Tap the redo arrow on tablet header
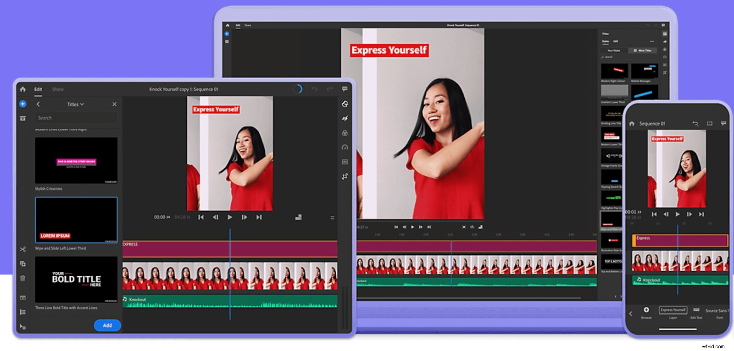 click(329, 89)
